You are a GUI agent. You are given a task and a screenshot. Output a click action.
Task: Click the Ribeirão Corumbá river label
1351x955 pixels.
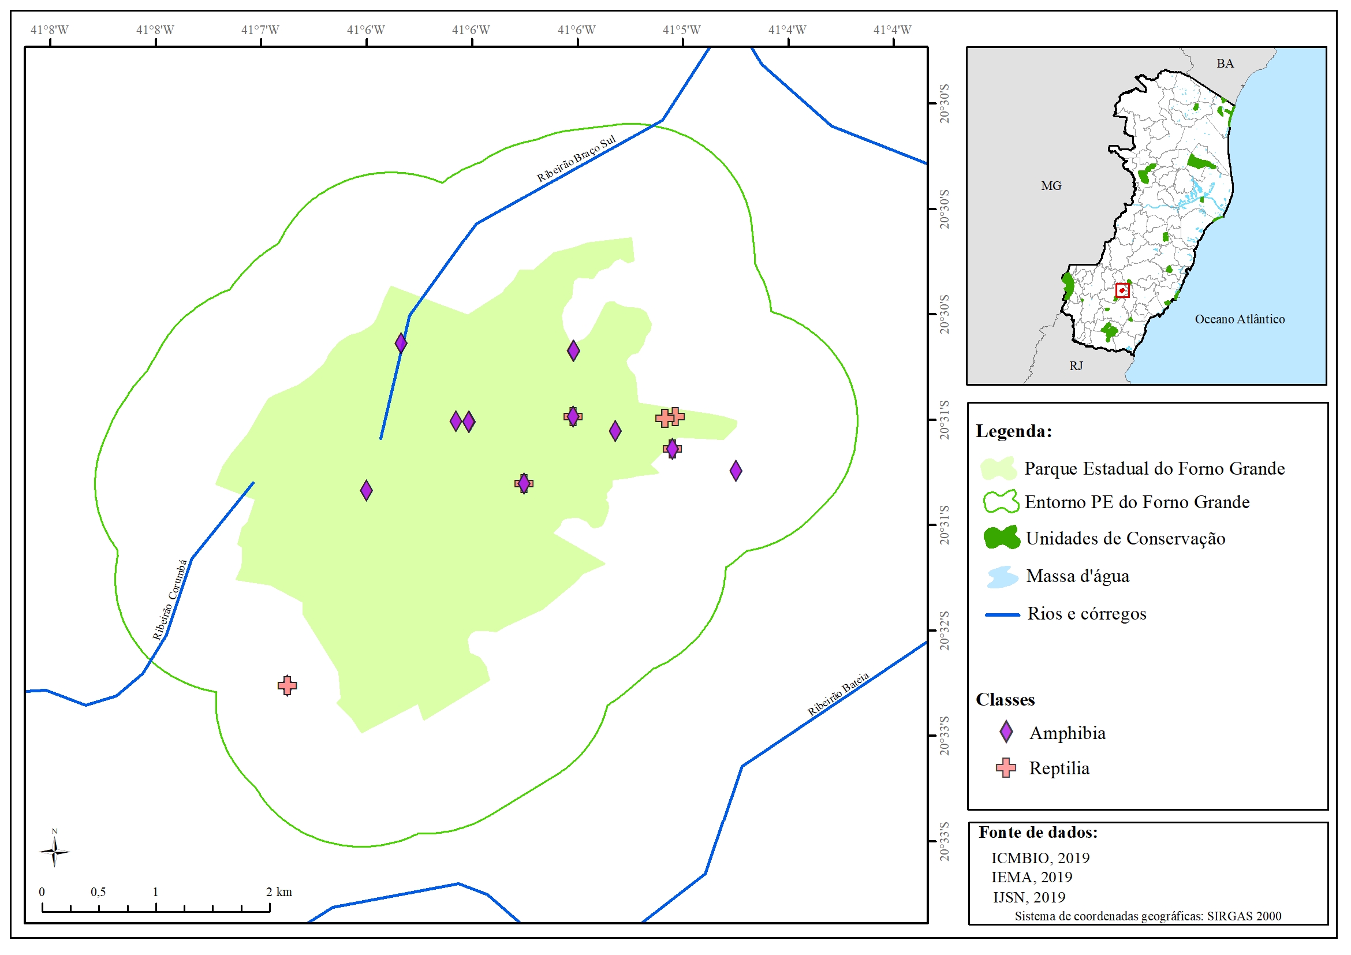(x=170, y=599)
